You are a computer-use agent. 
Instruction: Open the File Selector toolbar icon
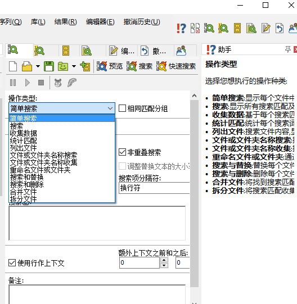coord(195,28)
